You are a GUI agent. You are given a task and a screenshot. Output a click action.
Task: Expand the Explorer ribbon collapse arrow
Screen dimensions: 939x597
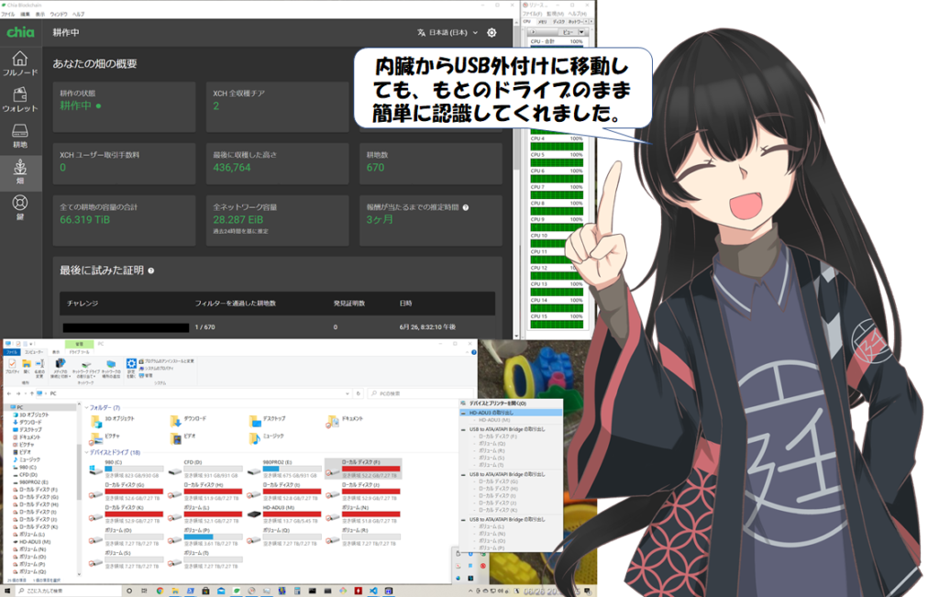pyautogui.click(x=467, y=352)
